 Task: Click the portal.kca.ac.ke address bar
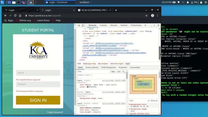(x=85, y=16)
